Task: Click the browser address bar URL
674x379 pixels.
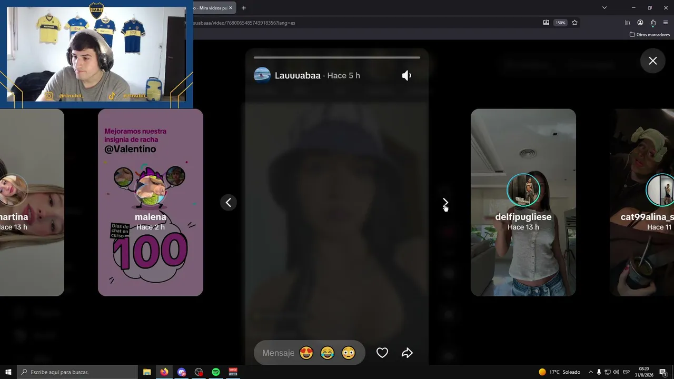Action: 244,23
